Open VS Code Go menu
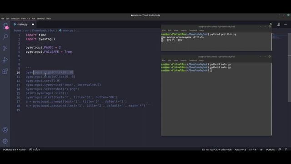Screen dimensions: 291x164 pyautogui.click(x=29, y=19)
